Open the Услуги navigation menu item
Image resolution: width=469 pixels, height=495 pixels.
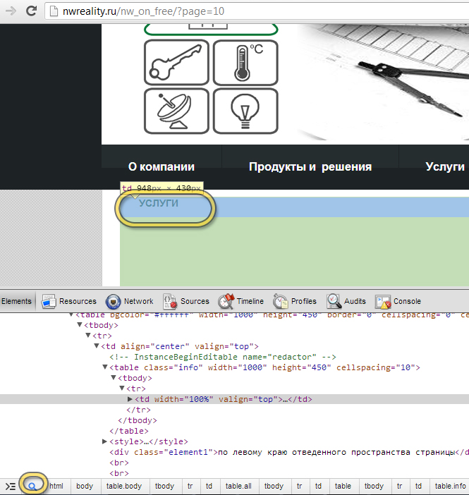(445, 166)
